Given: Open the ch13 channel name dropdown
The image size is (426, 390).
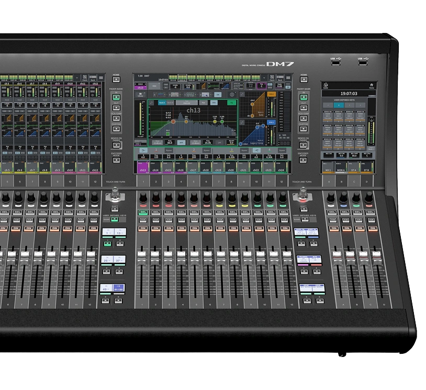Looking at the screenshot, I should pos(140,88).
